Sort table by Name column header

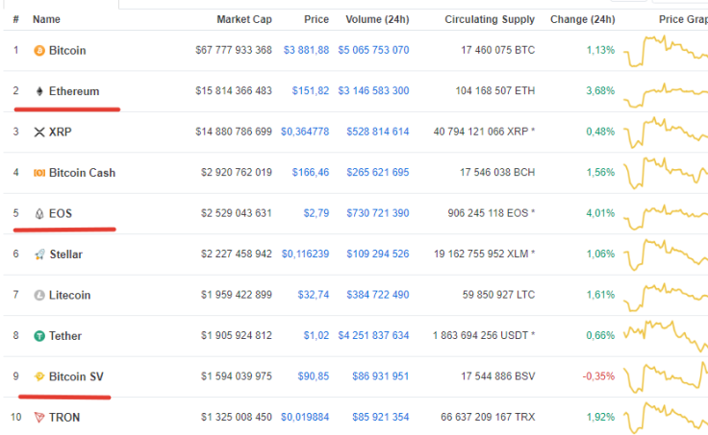46,19
